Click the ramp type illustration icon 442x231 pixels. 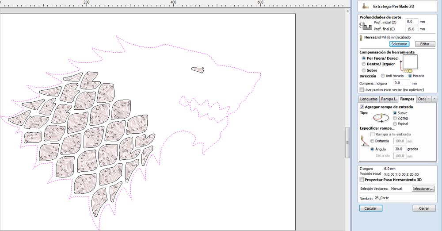coord(381,118)
